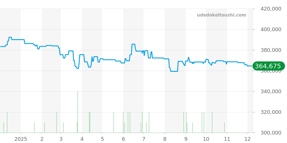
Task: Select month 3 on the time axis
Action: [x=61, y=139]
